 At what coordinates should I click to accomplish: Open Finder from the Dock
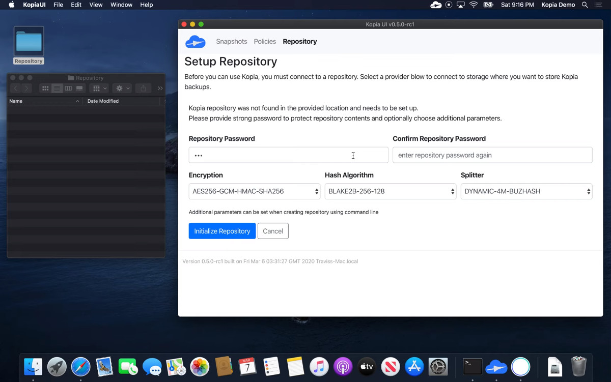(33, 366)
